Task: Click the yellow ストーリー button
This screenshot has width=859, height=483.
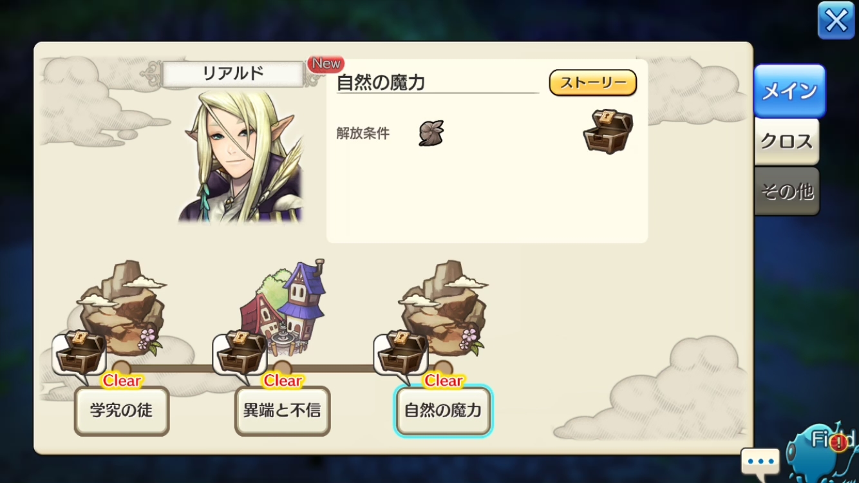Action: click(593, 82)
